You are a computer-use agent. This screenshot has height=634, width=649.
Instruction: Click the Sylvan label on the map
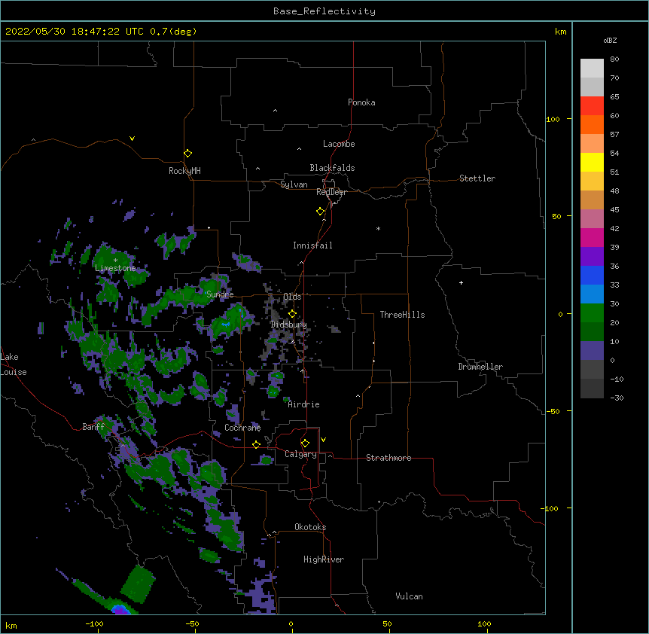pos(294,184)
